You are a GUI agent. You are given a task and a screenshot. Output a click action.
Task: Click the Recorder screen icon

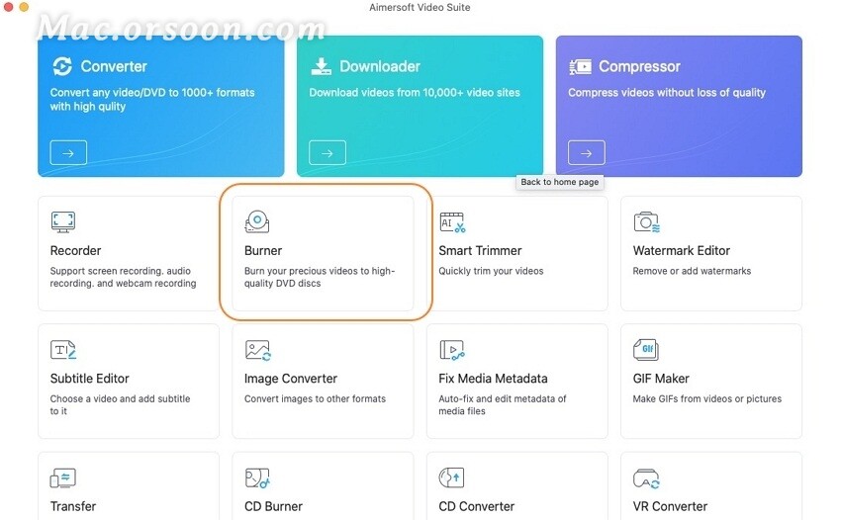point(62,221)
